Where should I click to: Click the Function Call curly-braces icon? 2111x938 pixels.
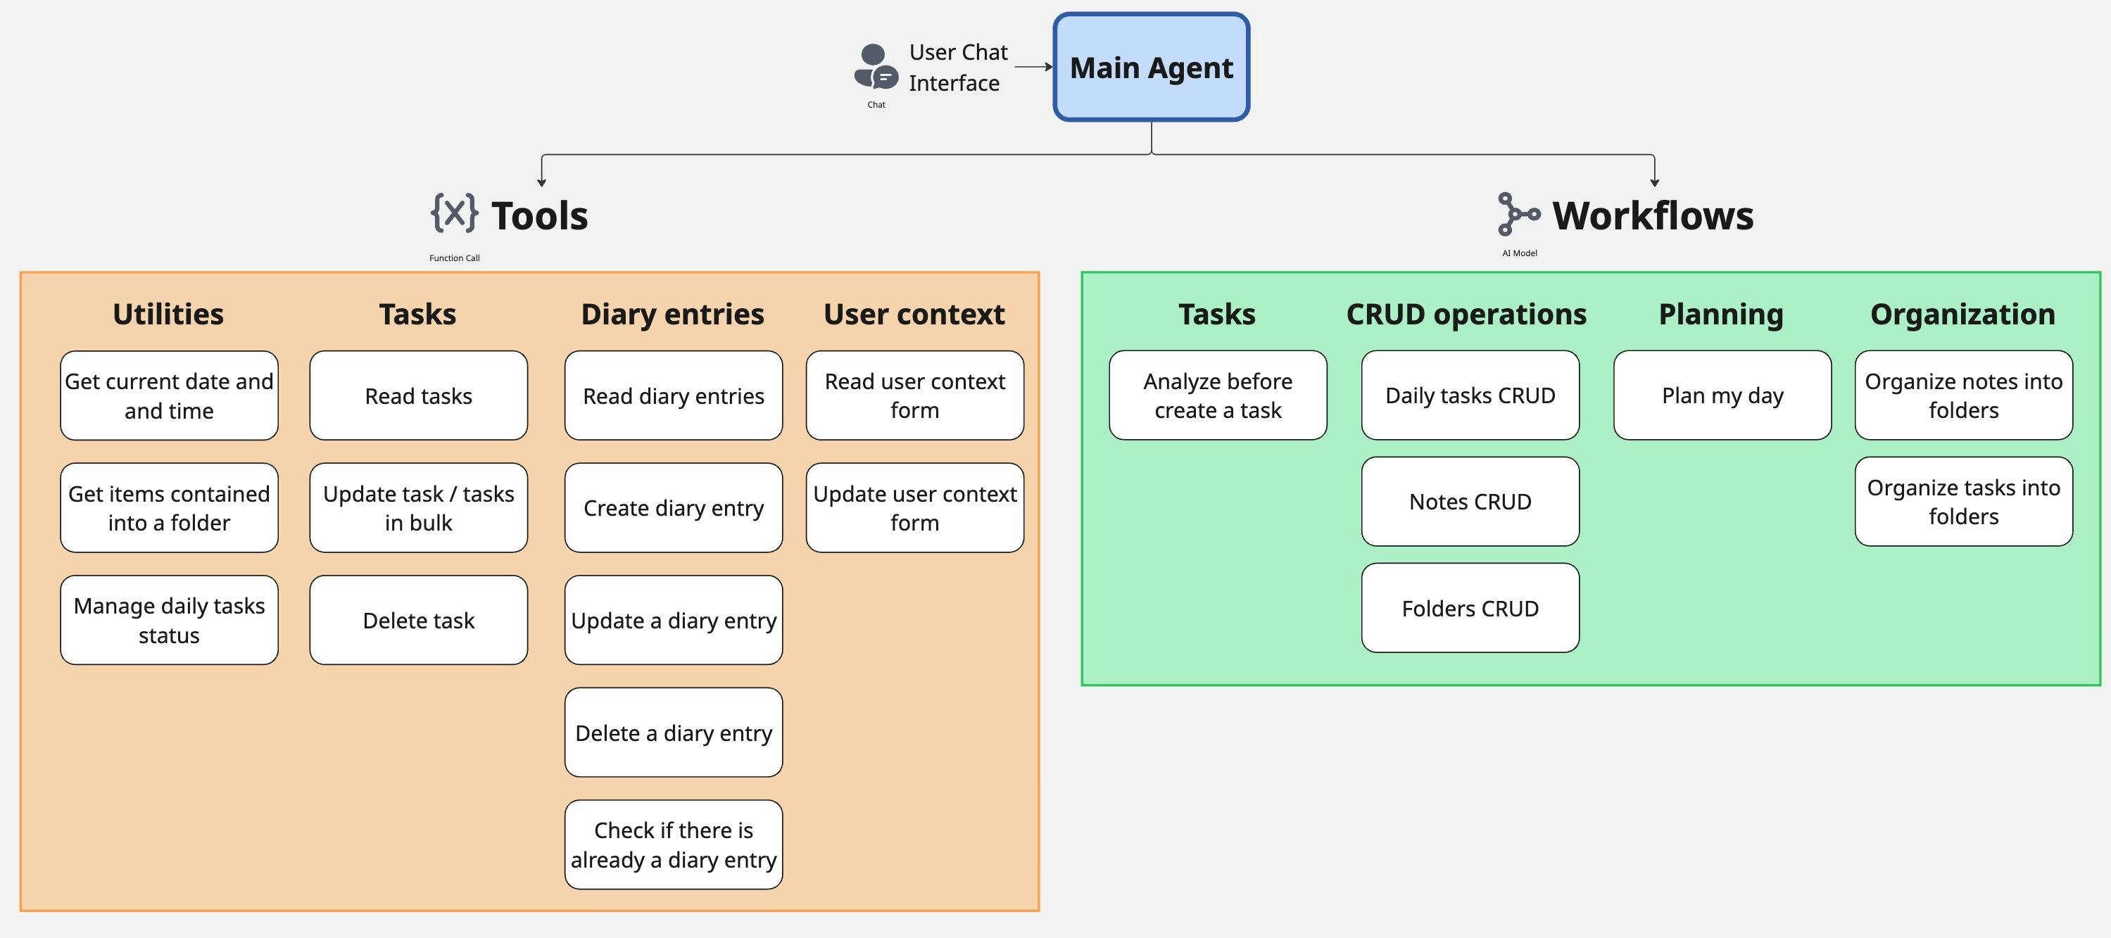(454, 214)
